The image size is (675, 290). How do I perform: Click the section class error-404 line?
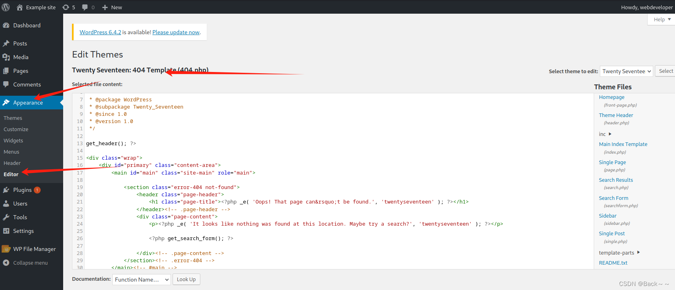(182, 187)
